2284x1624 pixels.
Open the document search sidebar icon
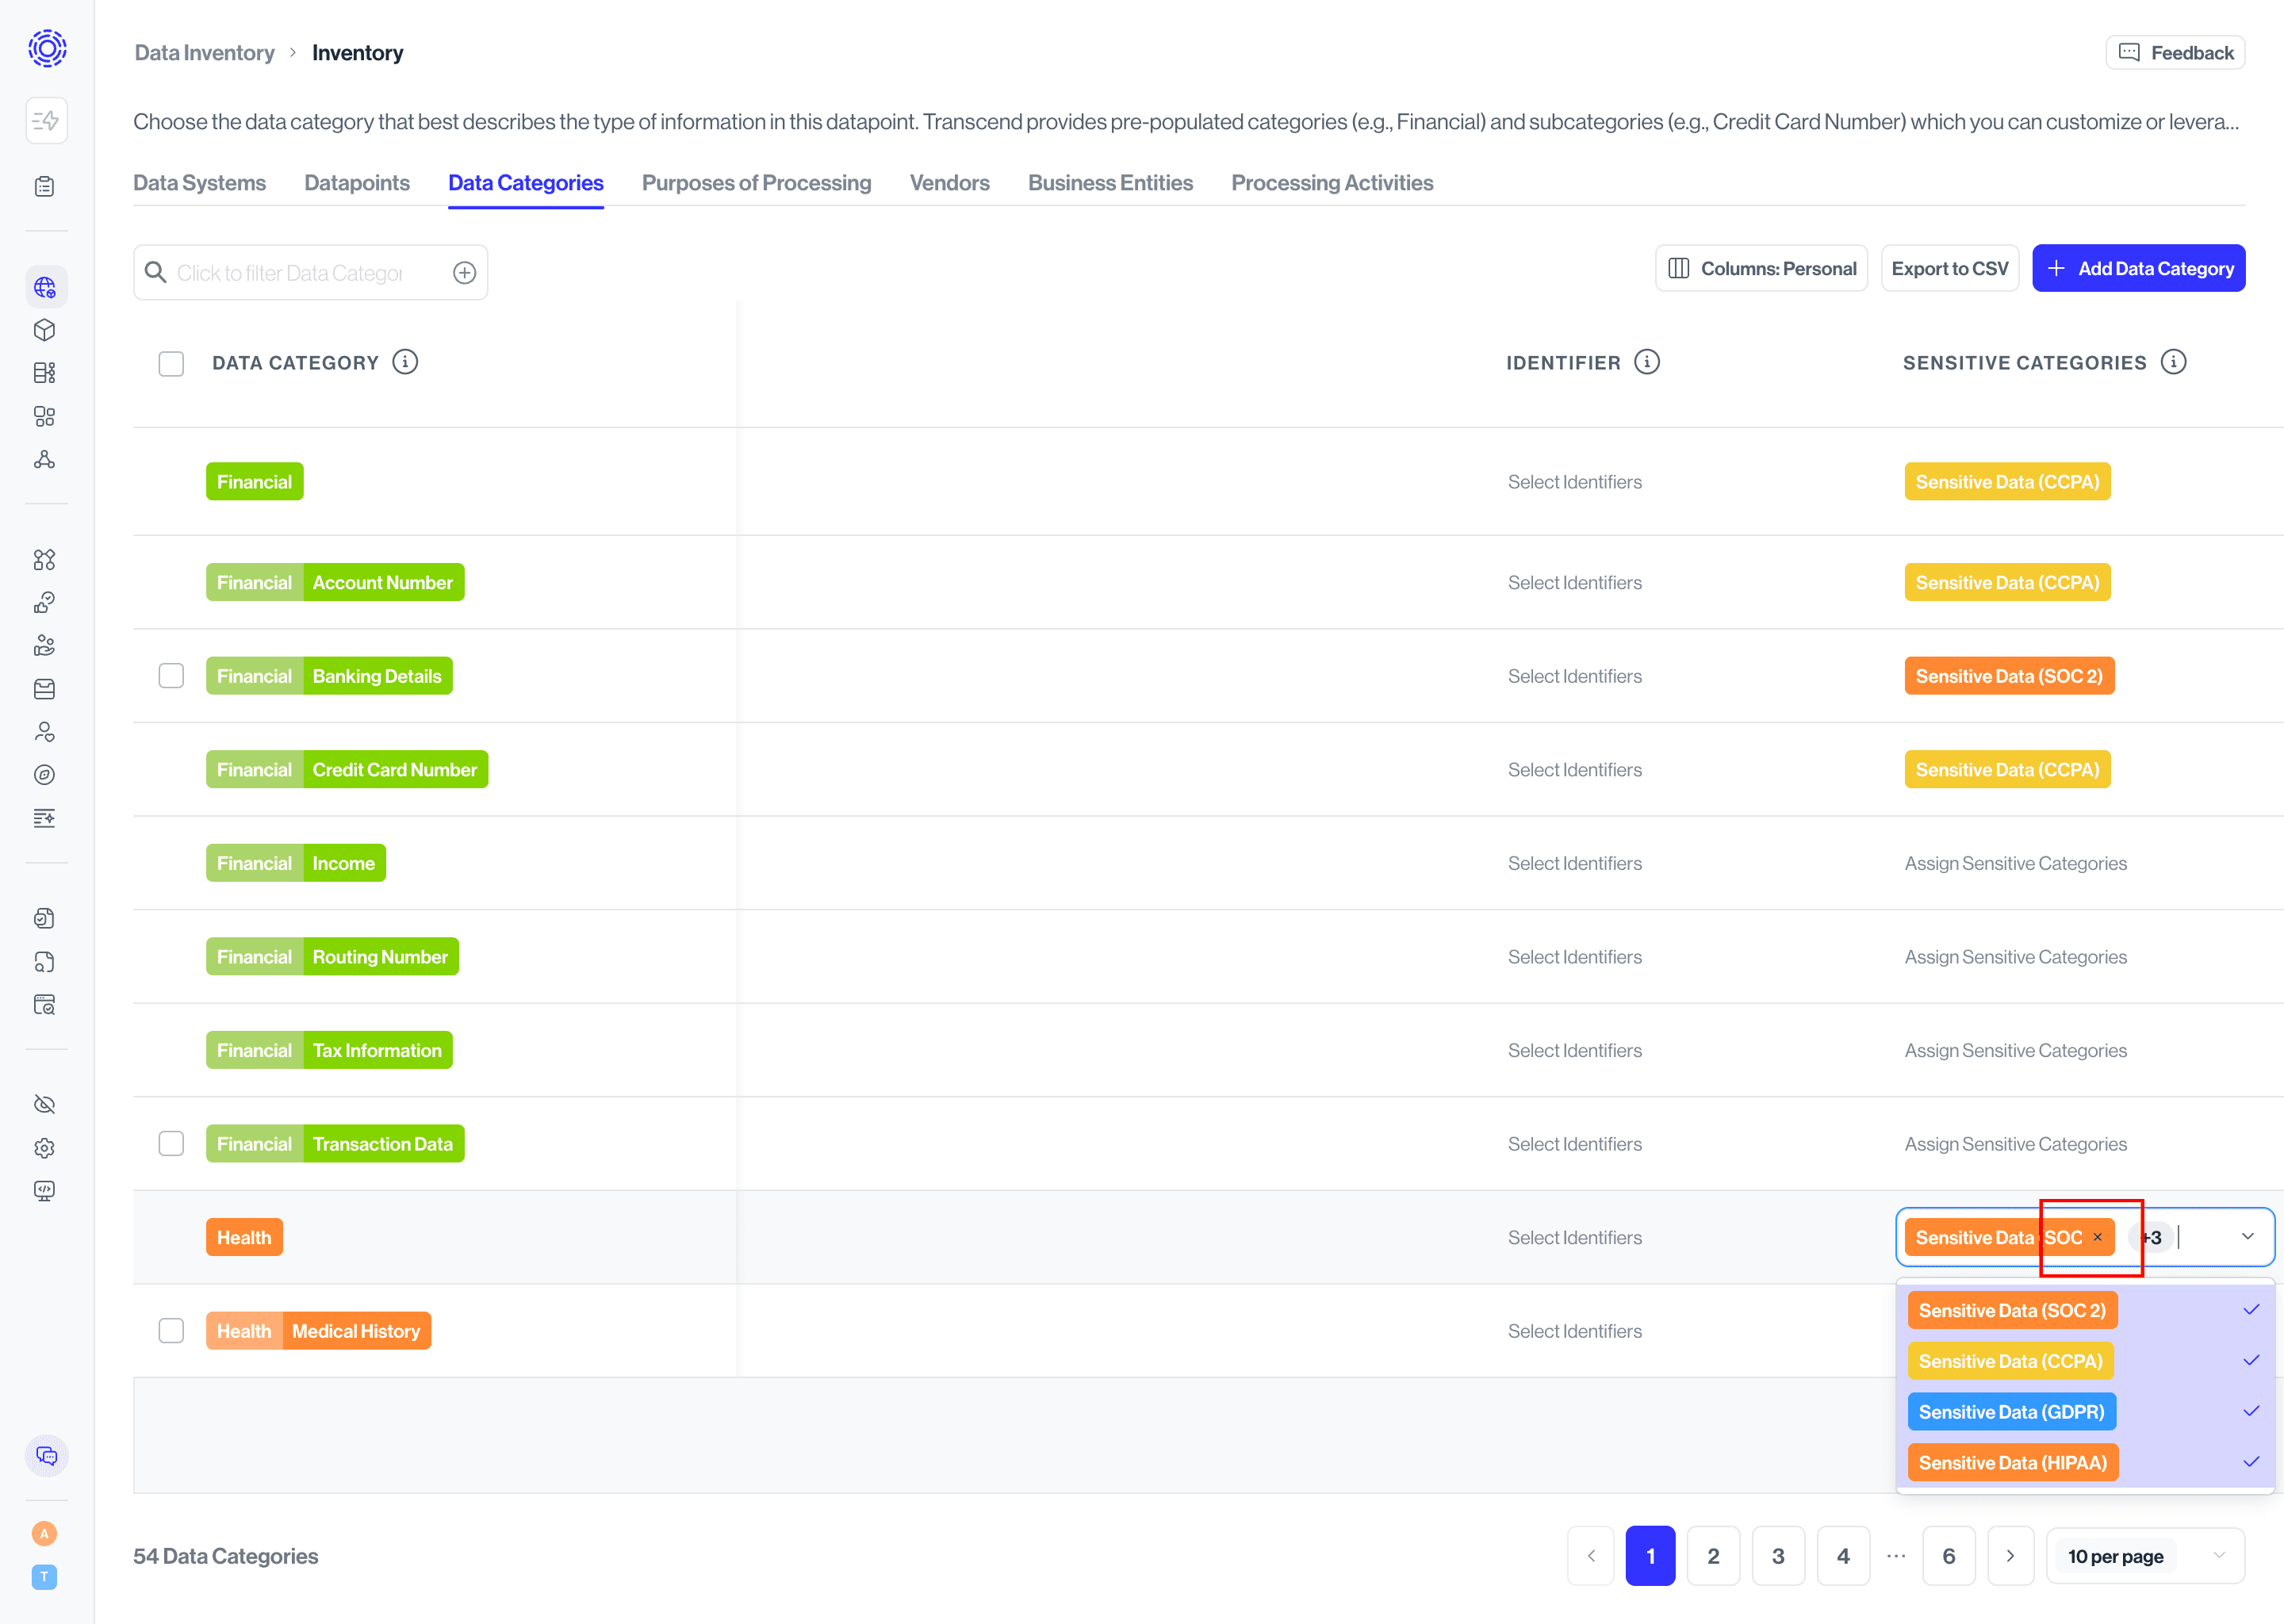coord(45,962)
